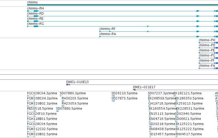Select EST FGM320B02.3prime
Viewport: 218px width, 138px height.
point(42,103)
